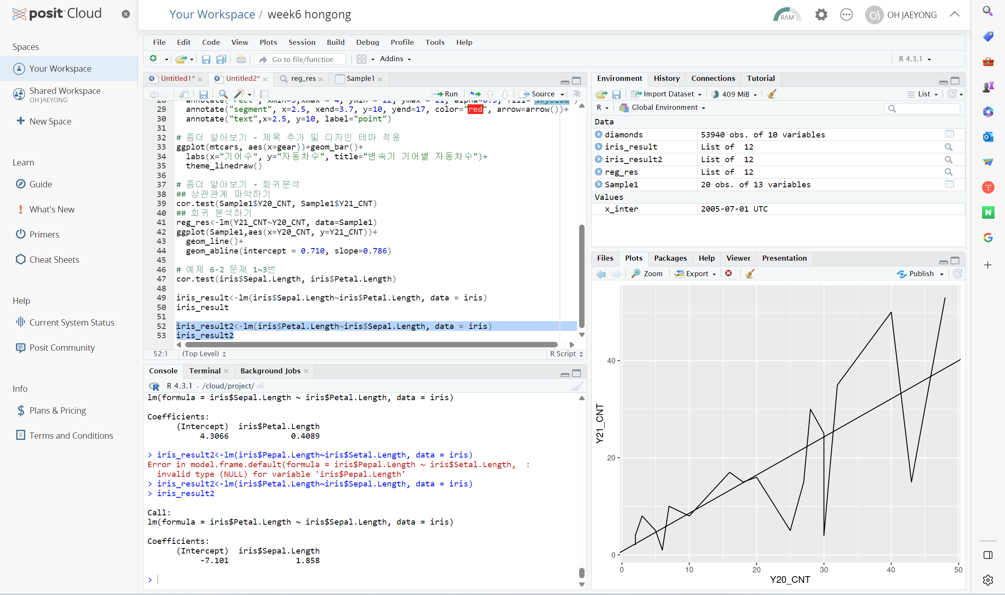The height and width of the screenshot is (595, 1005).
Task: Expand the Addins dropdown
Action: tap(395, 59)
